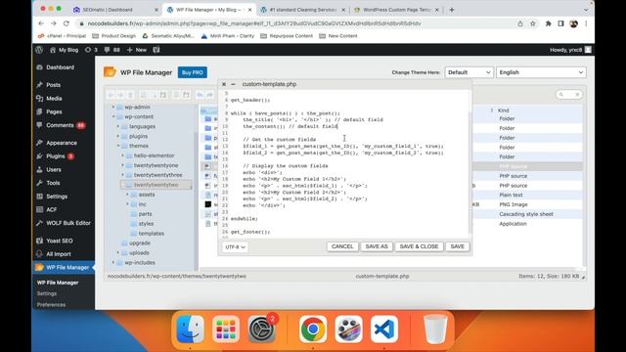The image size is (626, 352).
Task: Click My Blog in admin bar
Action: tap(65, 50)
